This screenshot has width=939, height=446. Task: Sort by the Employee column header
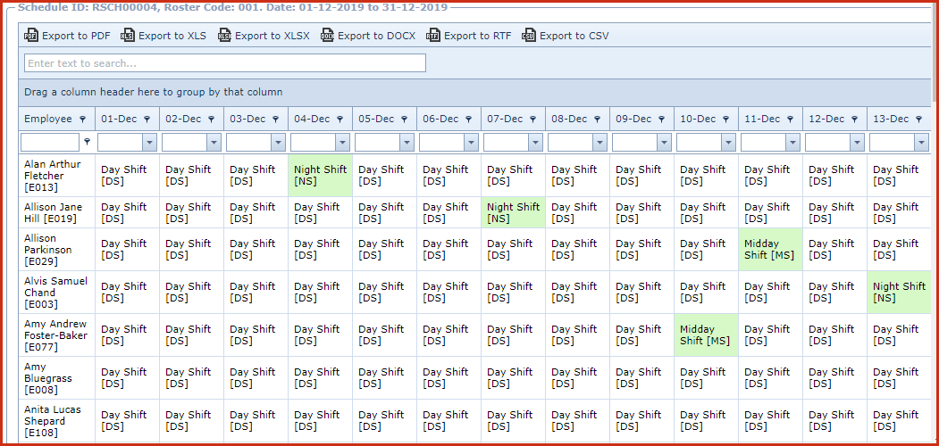click(x=48, y=120)
